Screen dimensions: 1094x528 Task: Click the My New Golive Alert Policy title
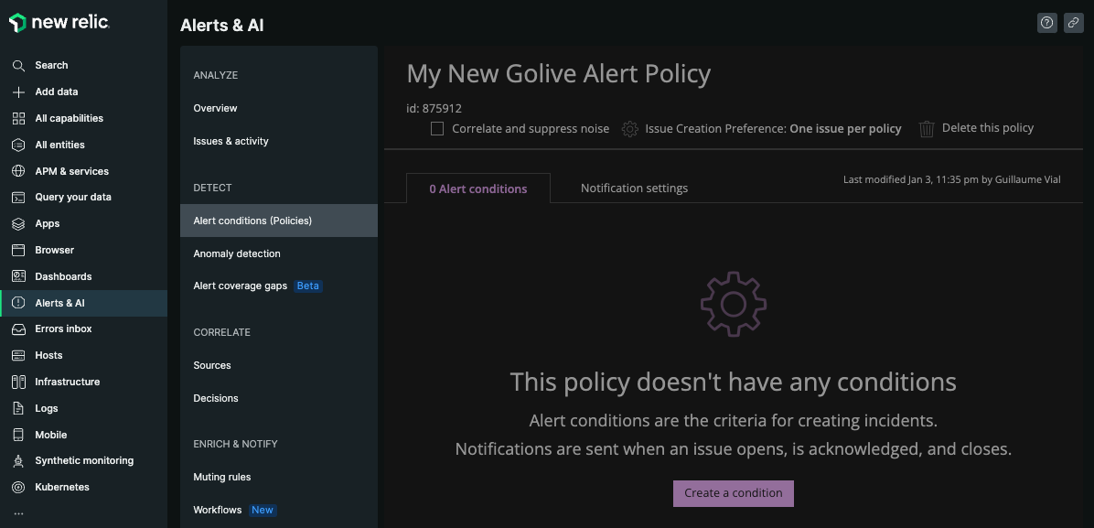(558, 74)
